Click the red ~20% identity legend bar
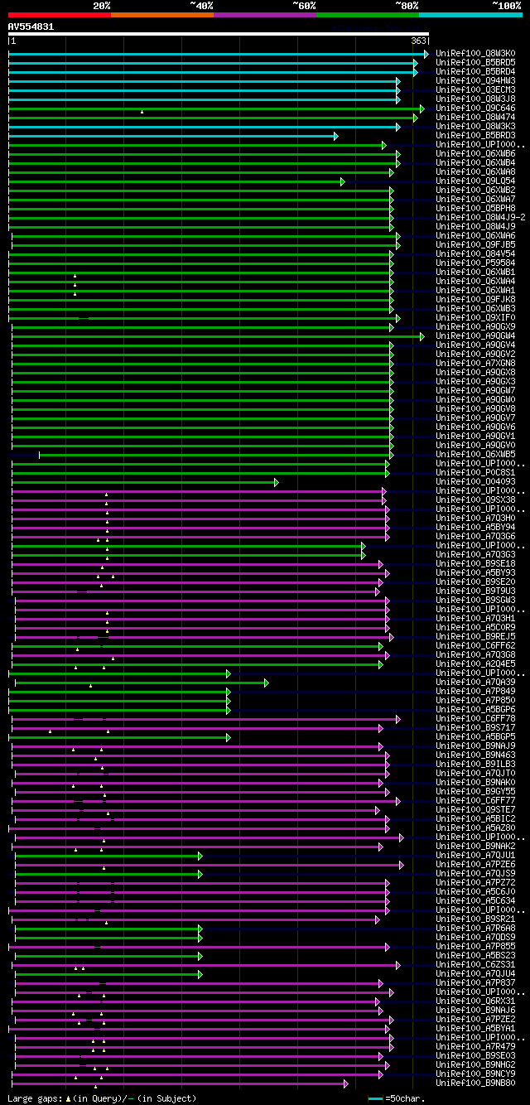This screenshot has width=530, height=1105. click(x=60, y=15)
